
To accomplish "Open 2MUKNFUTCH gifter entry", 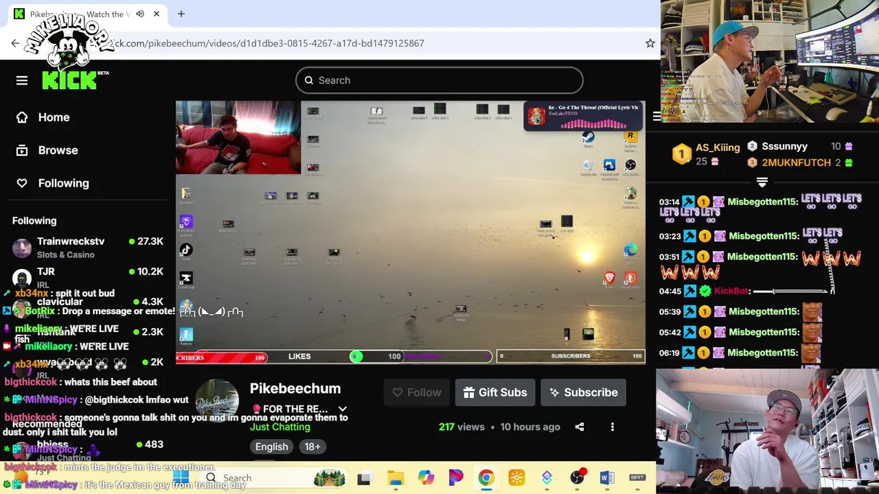I will (x=796, y=163).
